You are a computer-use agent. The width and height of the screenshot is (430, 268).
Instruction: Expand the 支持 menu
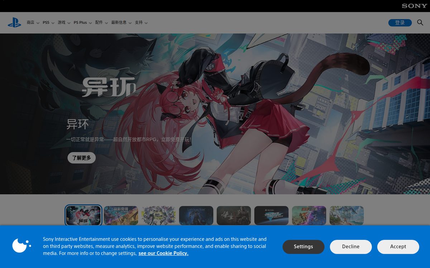141,23
